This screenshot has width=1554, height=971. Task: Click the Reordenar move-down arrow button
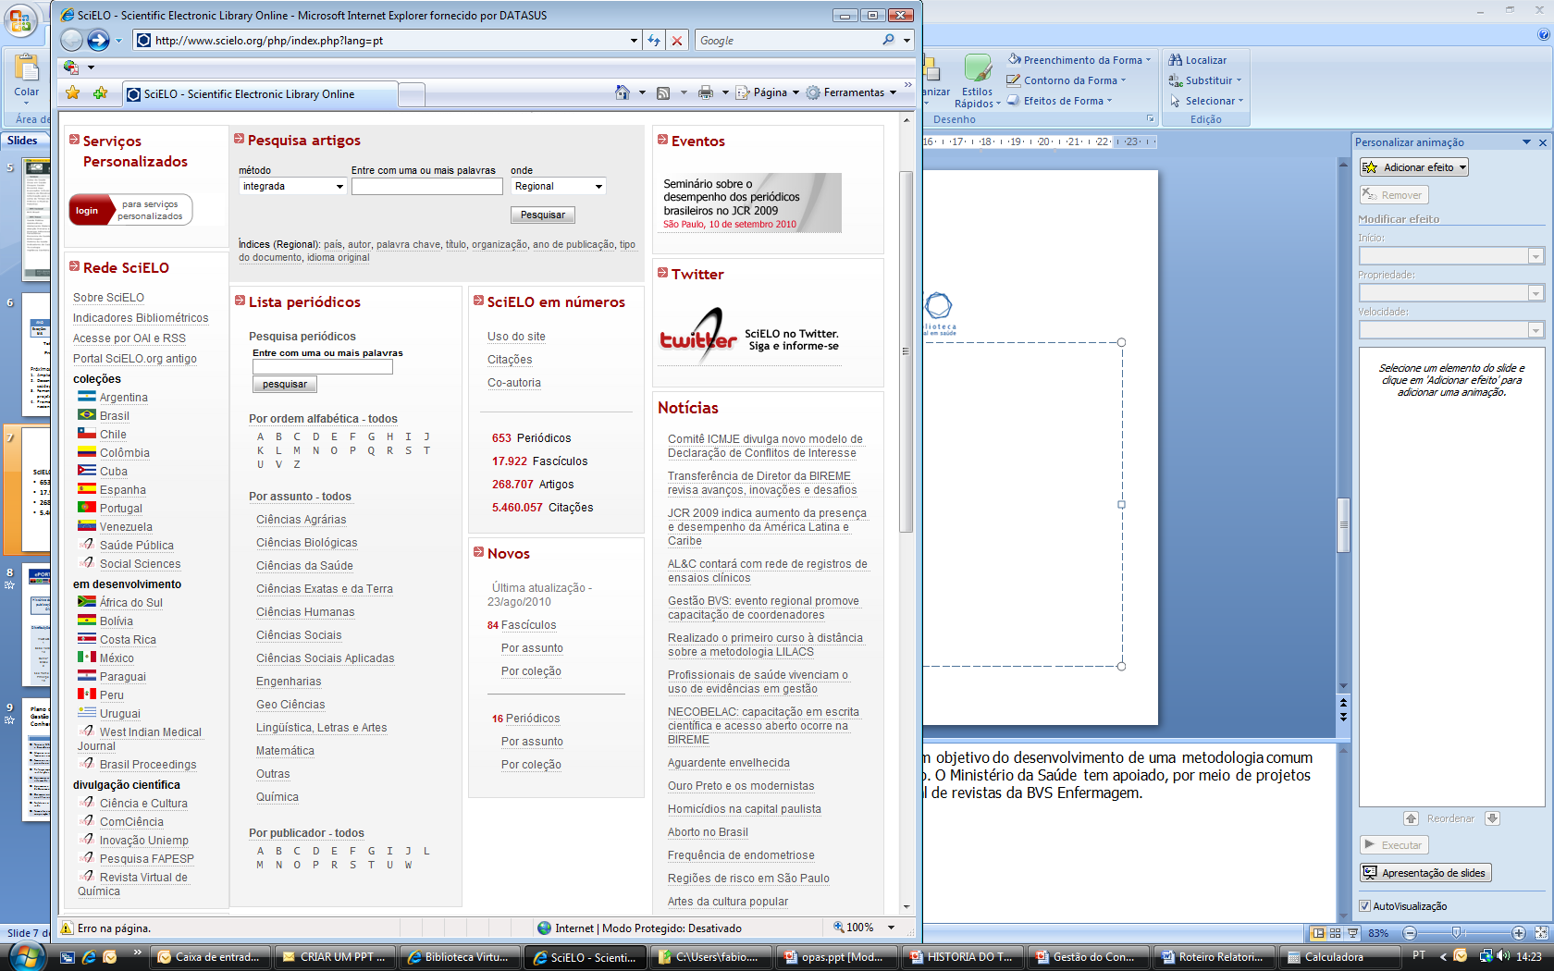point(1492,818)
